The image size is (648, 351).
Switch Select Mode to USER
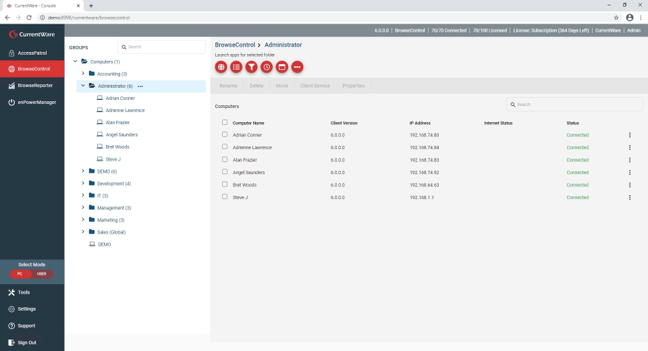[42, 274]
